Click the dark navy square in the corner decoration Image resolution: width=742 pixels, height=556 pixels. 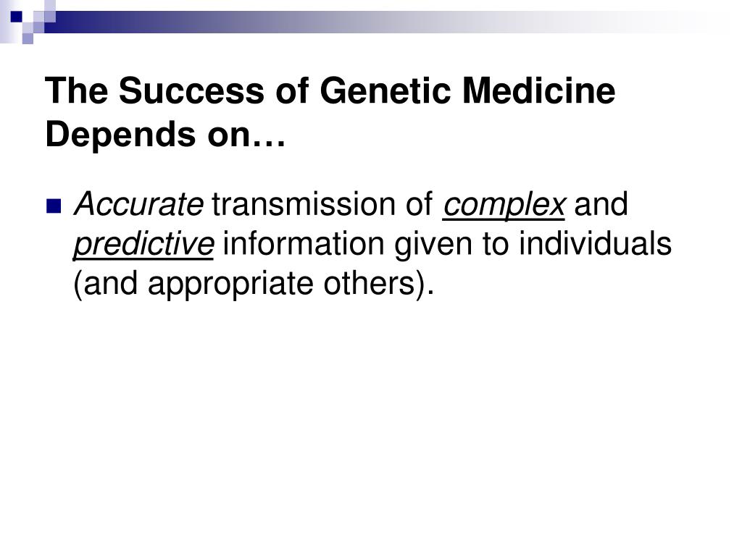point(17,17)
